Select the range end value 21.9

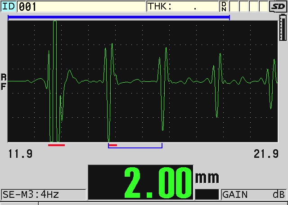click(x=266, y=154)
